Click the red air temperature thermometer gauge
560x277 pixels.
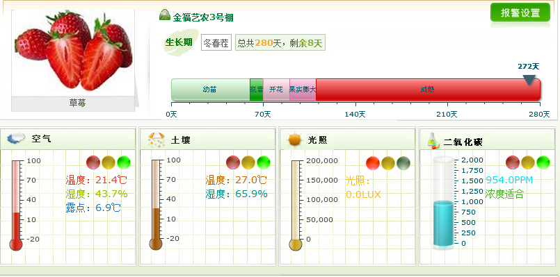pos(16,205)
